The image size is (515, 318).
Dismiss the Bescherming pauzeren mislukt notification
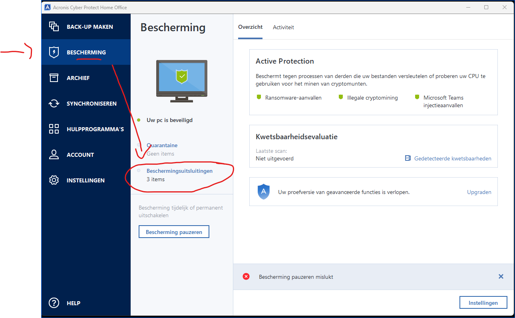point(501,276)
